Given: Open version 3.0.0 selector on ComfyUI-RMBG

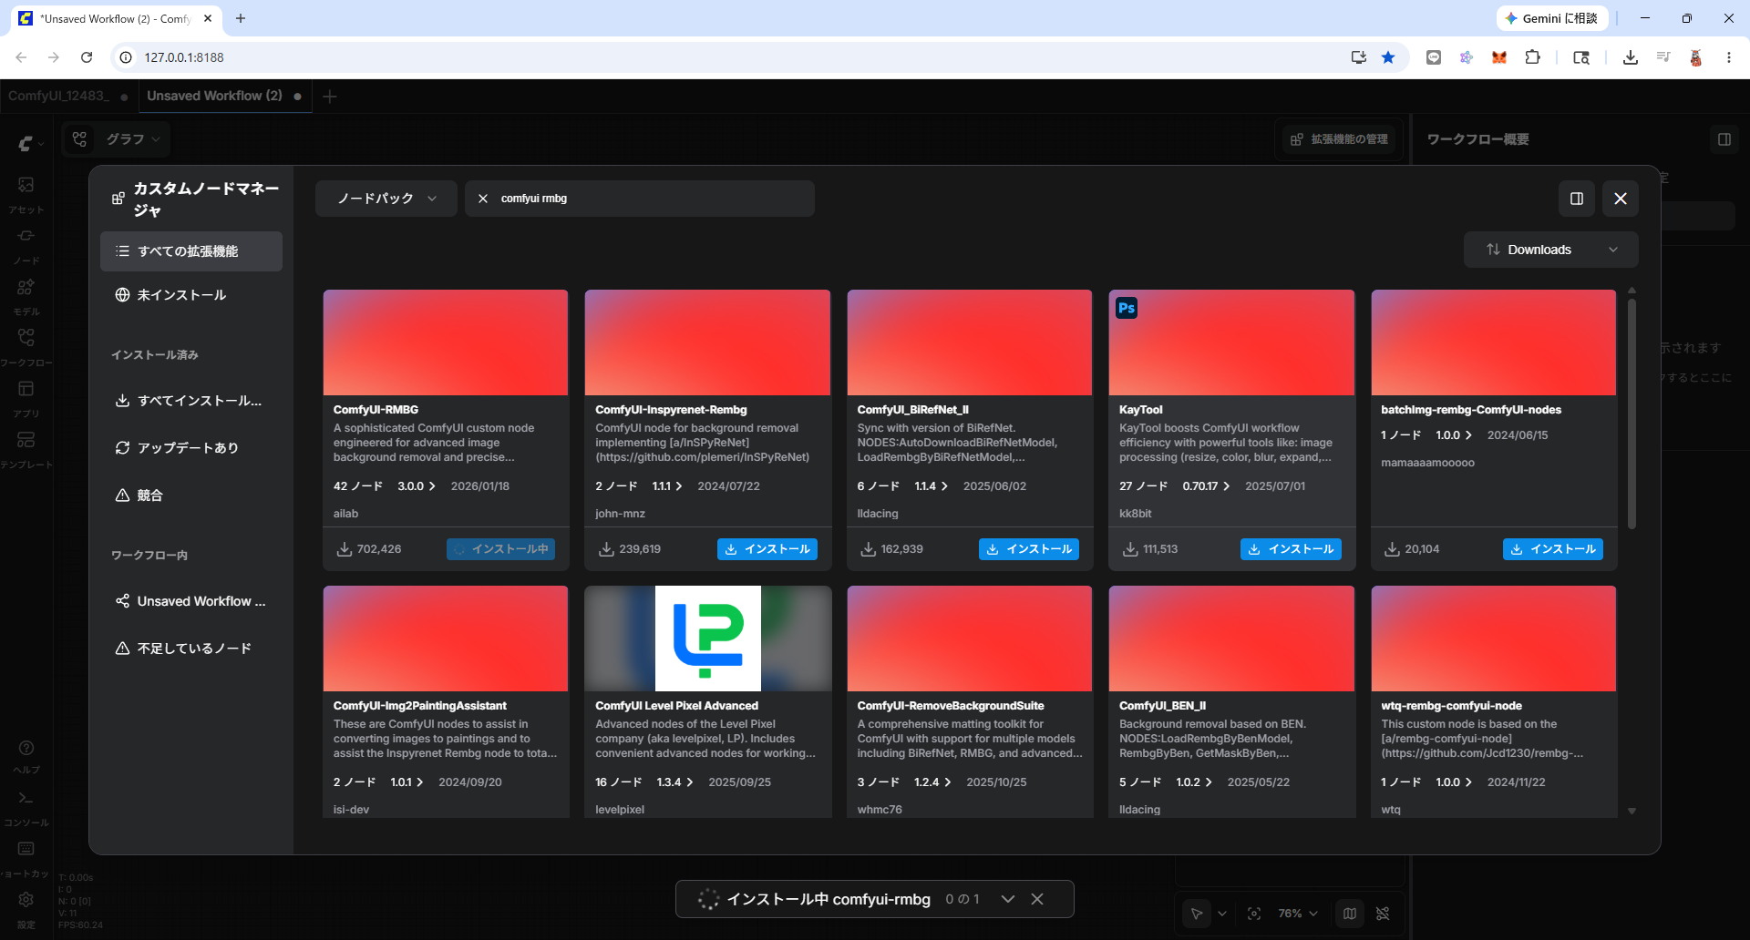Looking at the screenshot, I should point(417,486).
